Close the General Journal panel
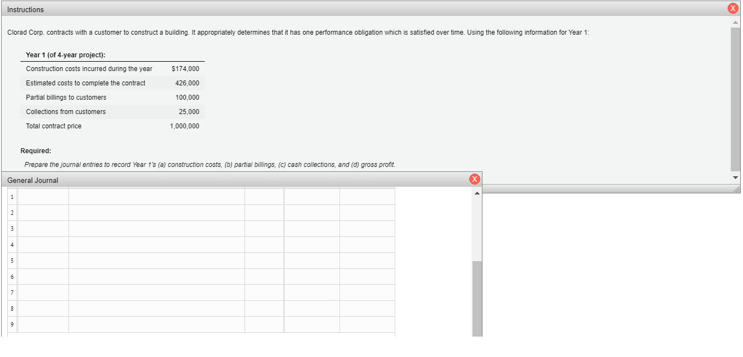Screen dimensions: 743x357 pos(474,179)
